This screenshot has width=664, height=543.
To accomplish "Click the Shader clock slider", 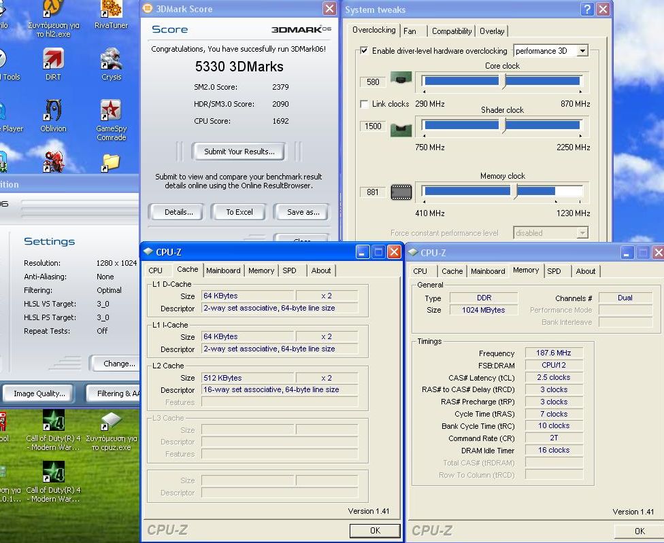I will click(x=503, y=125).
